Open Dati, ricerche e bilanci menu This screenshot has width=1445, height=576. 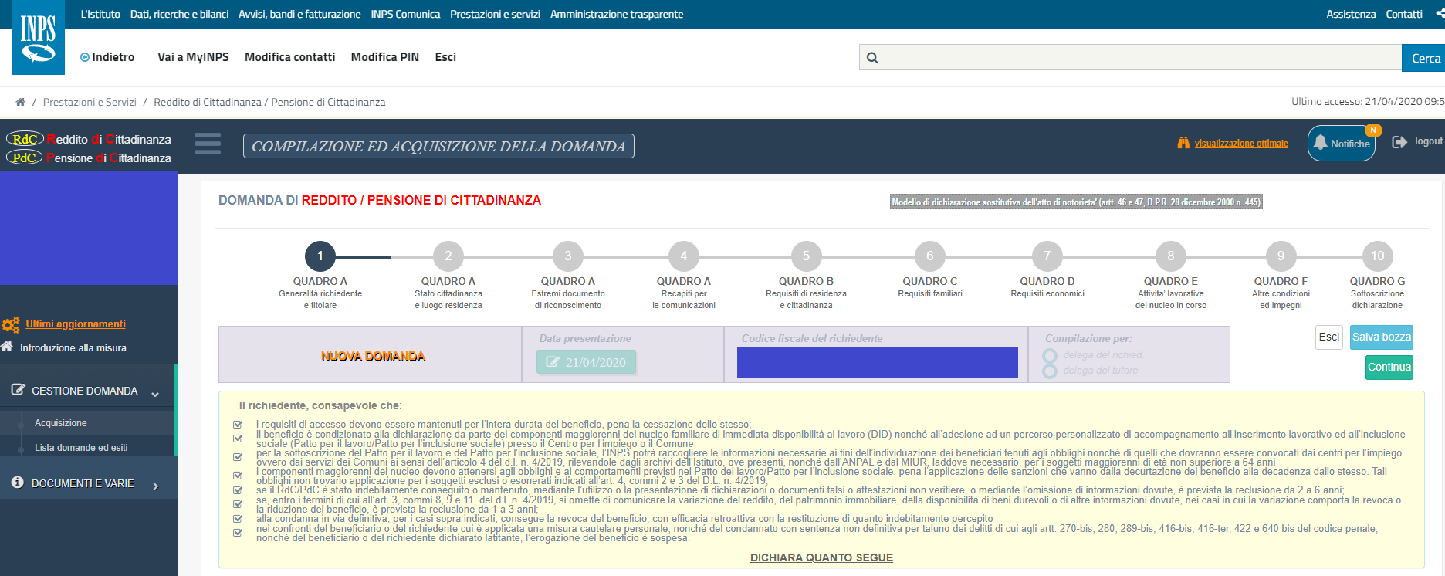point(179,14)
